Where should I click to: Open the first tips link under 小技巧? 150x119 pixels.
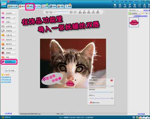(x=6, y=77)
